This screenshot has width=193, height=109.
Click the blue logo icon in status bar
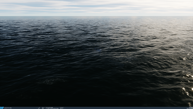point(2,108)
